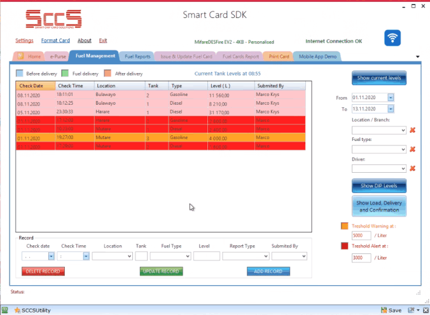This screenshot has height=315, width=430.
Task: Click the tab overflow arrow
Action: [x=418, y=57]
